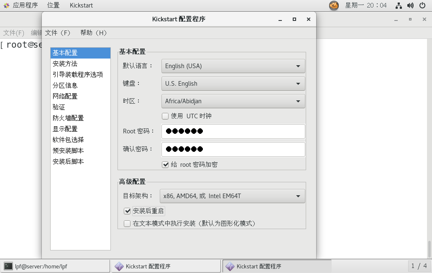Select 安装方法 in the sidebar list
The image size is (432, 273).
point(80,64)
